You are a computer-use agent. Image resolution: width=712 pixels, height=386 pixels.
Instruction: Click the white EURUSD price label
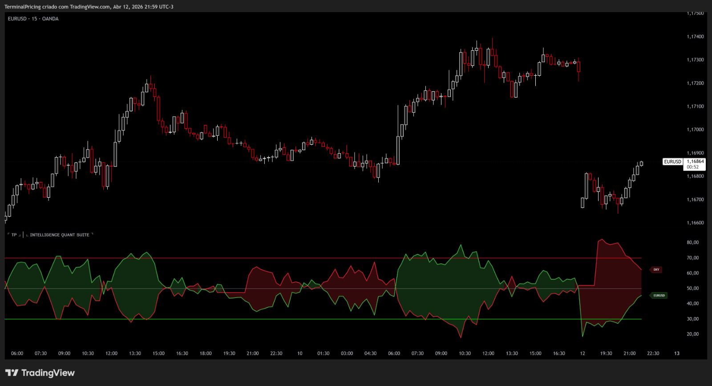pos(672,162)
